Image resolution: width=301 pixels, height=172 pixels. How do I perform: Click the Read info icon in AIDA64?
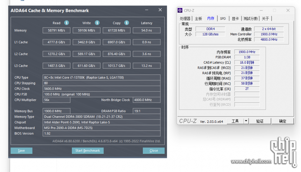pos(66,23)
